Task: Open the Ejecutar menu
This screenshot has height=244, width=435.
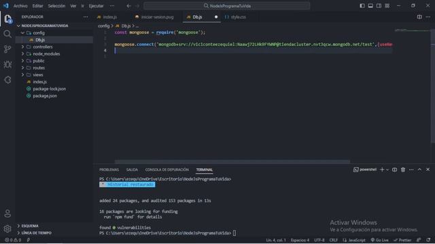Action: pos(96,6)
